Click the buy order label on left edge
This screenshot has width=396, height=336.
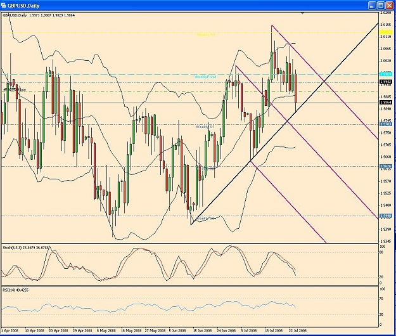click(x=15, y=90)
